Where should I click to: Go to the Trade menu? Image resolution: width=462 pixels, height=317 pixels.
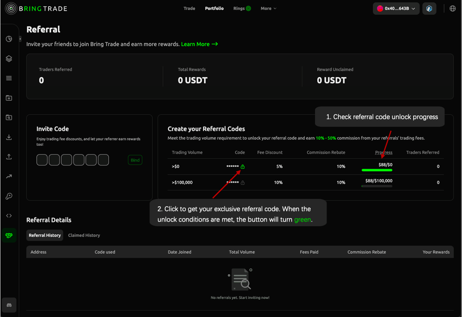tap(189, 8)
